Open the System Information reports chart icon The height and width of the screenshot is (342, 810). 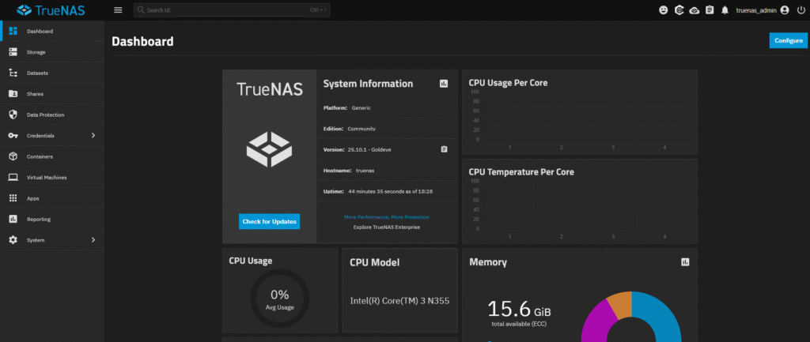click(444, 84)
